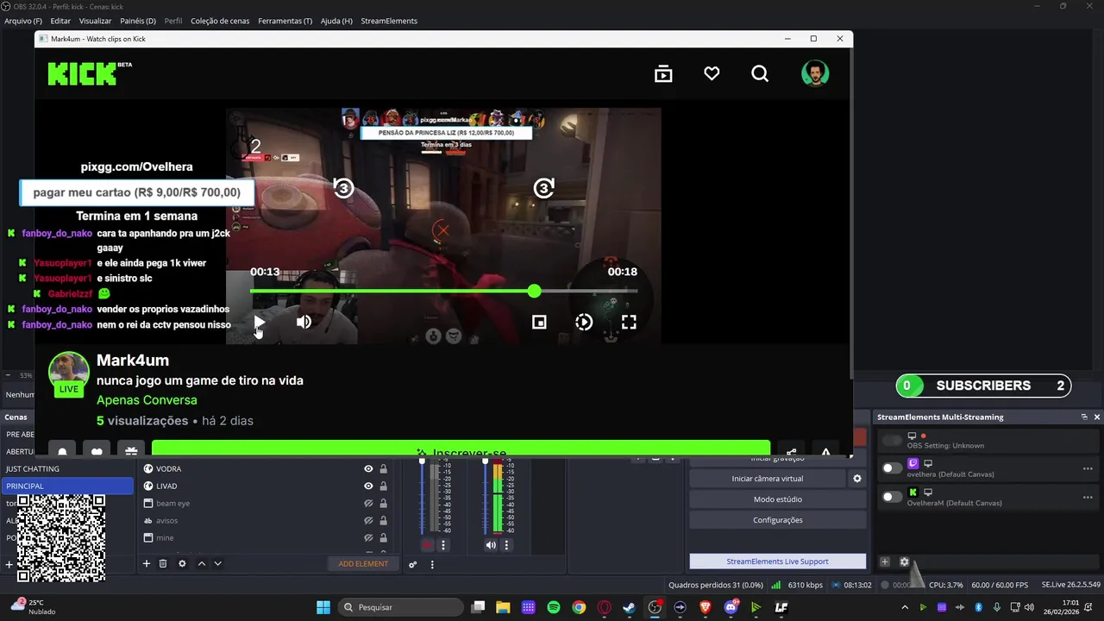1104x621 pixels.
Task: Open virtual camera settings gear
Action: click(857, 479)
